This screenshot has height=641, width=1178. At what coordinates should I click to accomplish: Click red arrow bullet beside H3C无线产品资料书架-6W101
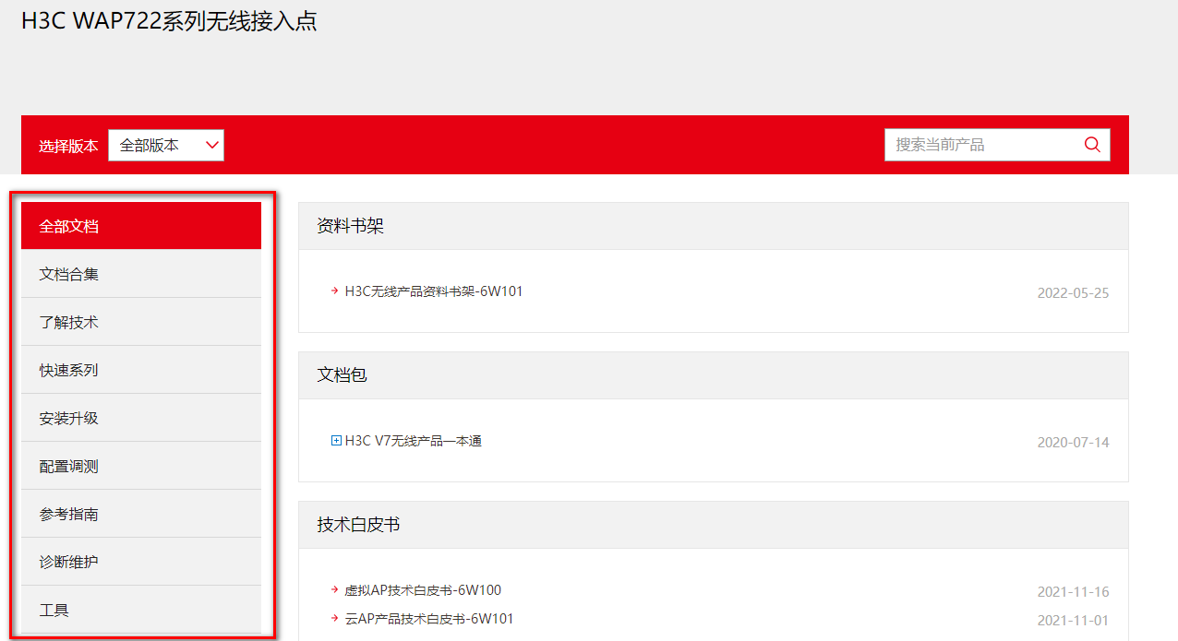334,291
